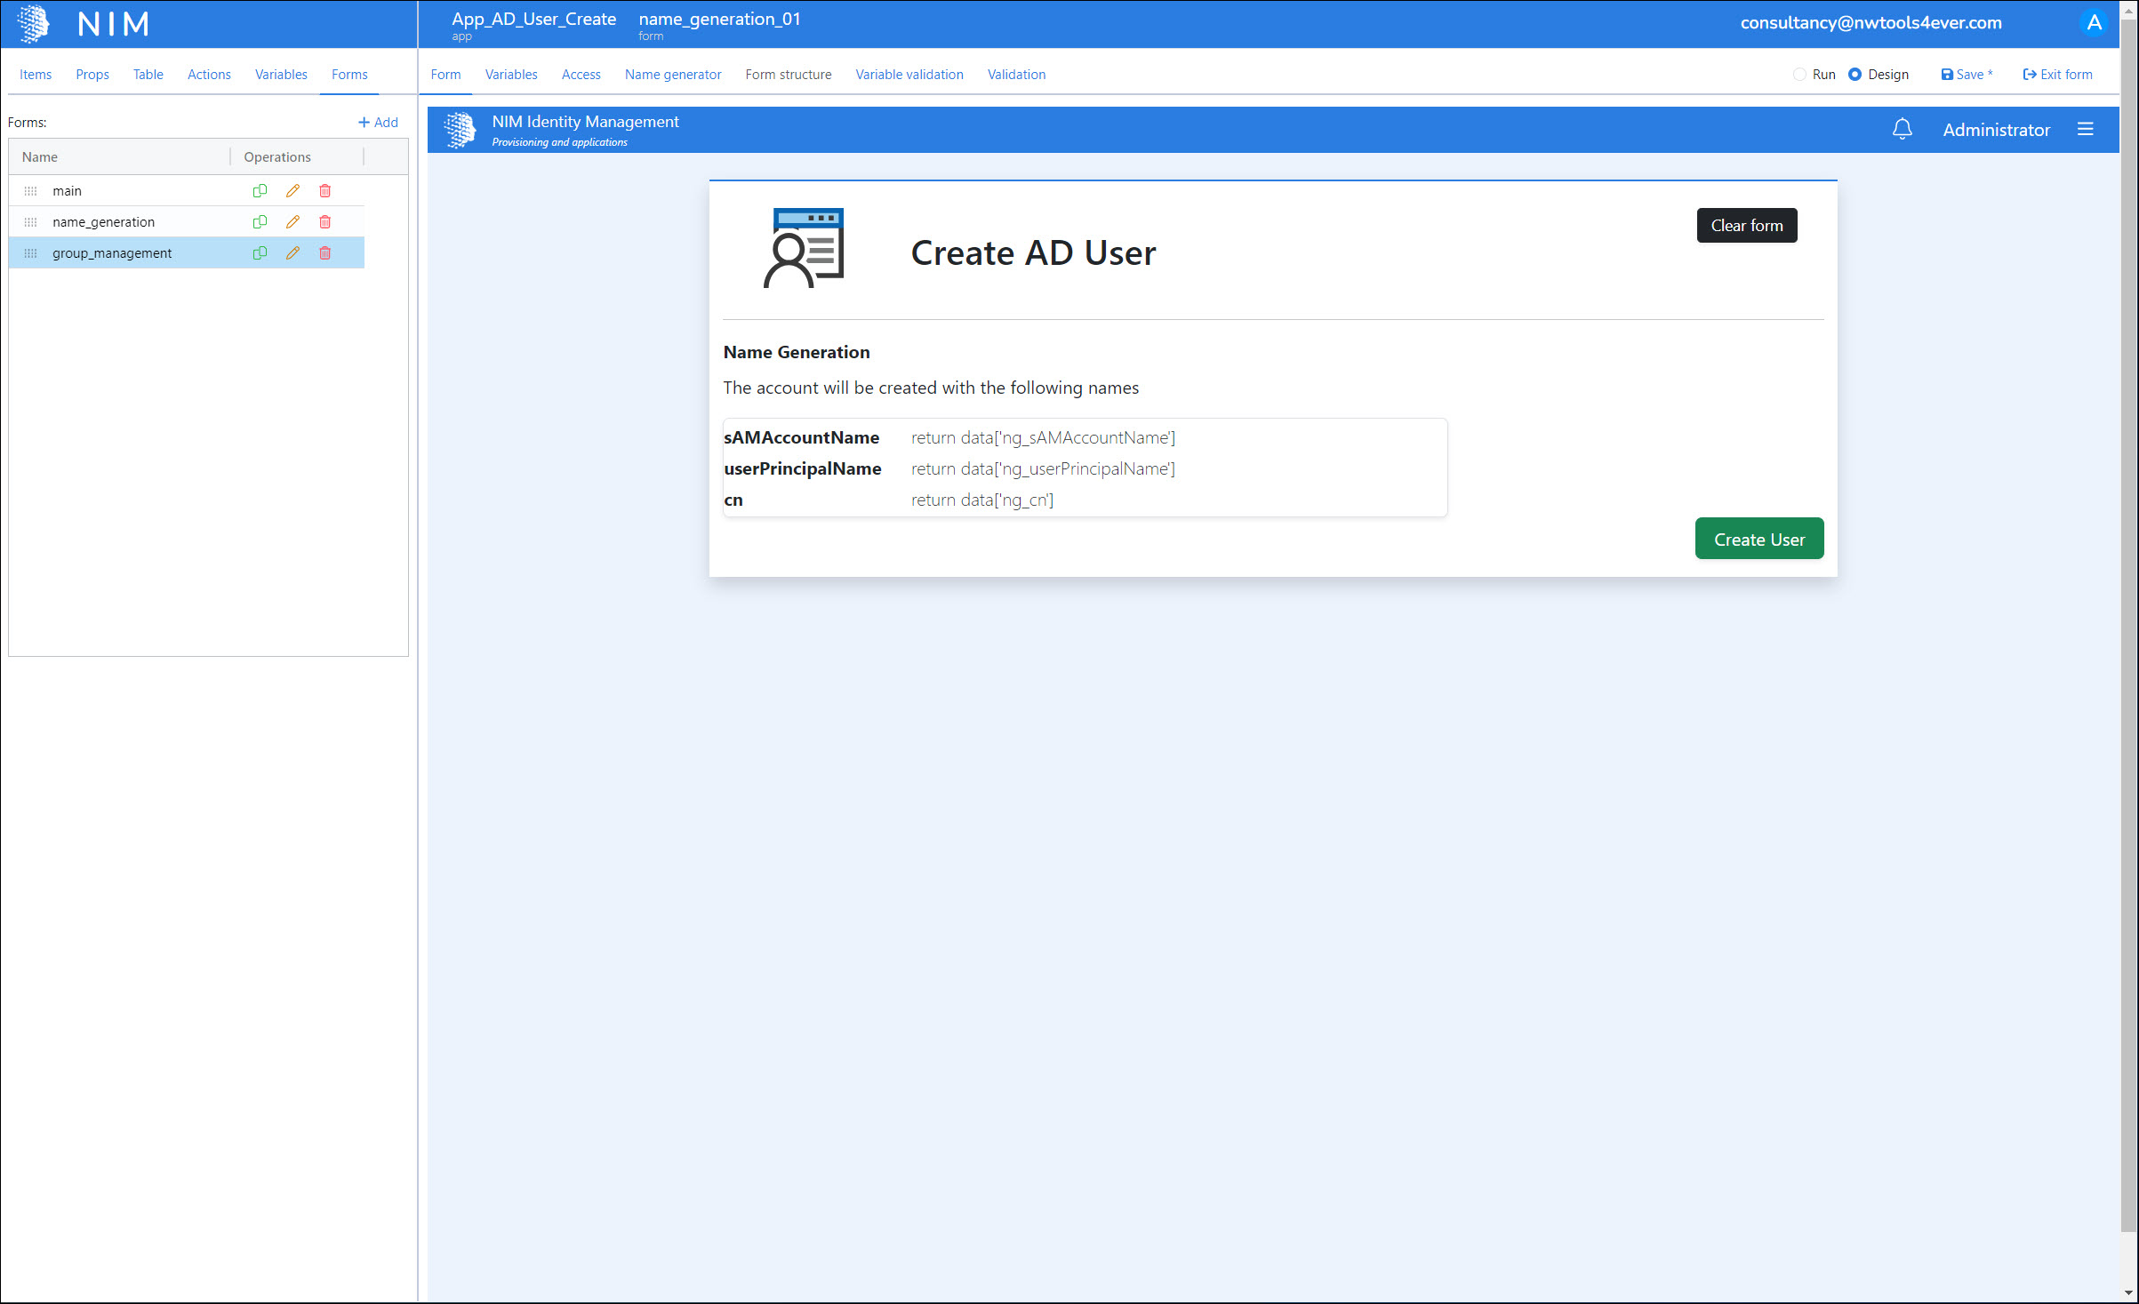Edit the name_generation form via pencil icon
Screen dimensions: 2139x1304
(x=292, y=222)
